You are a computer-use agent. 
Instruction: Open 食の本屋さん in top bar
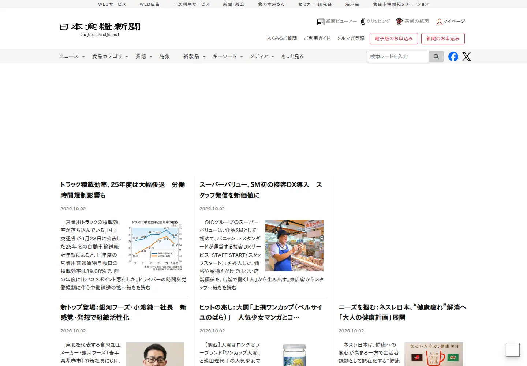point(271,4)
